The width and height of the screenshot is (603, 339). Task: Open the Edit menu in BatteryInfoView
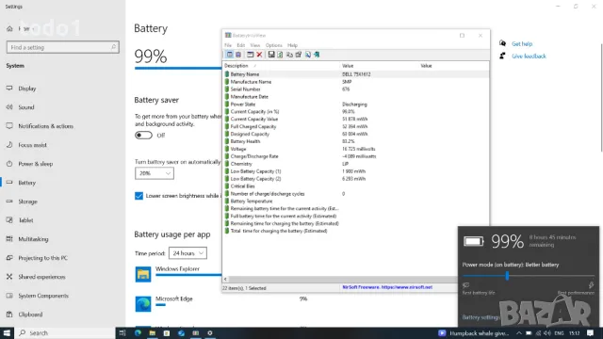click(241, 45)
